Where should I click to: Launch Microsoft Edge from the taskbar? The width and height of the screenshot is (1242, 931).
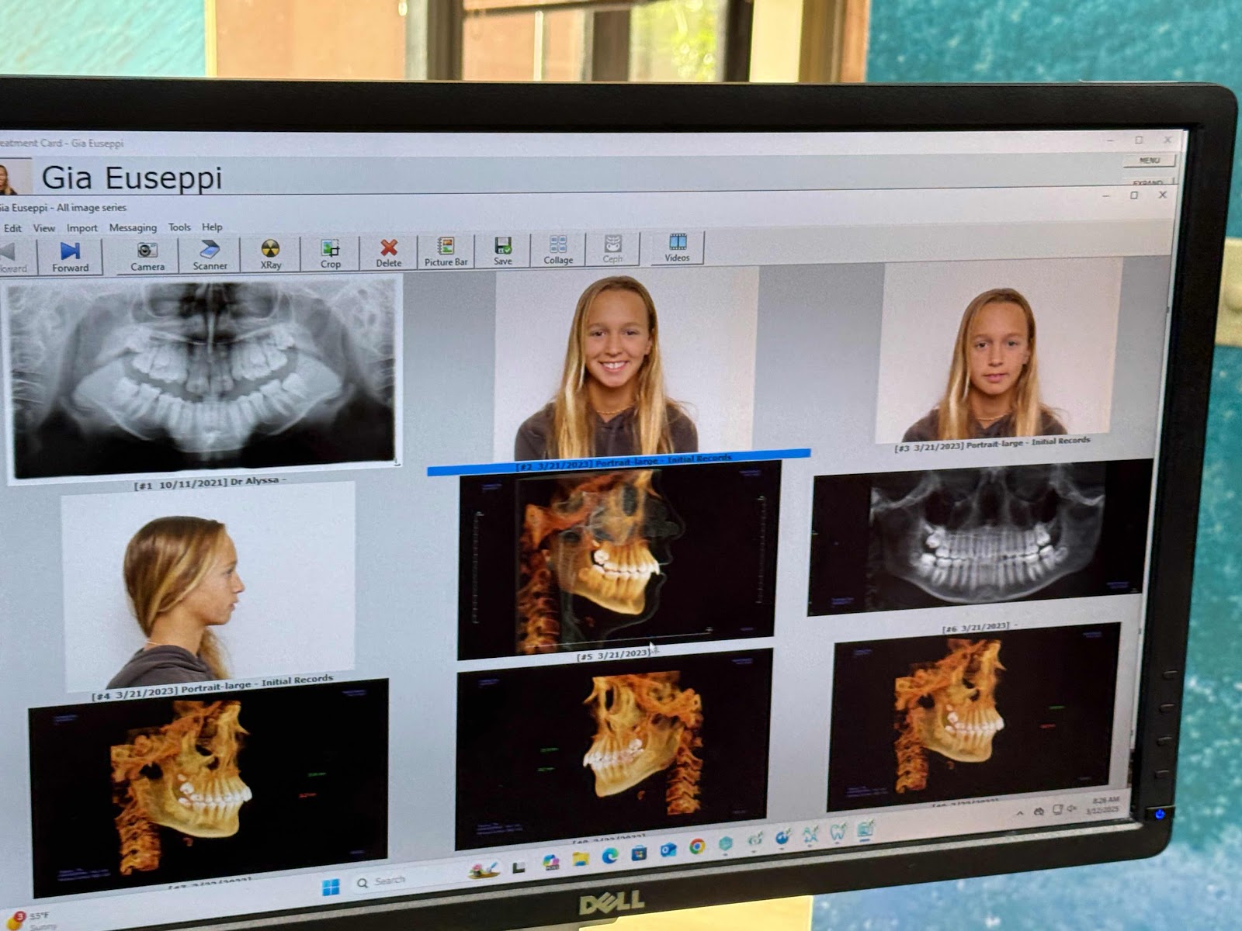(611, 855)
